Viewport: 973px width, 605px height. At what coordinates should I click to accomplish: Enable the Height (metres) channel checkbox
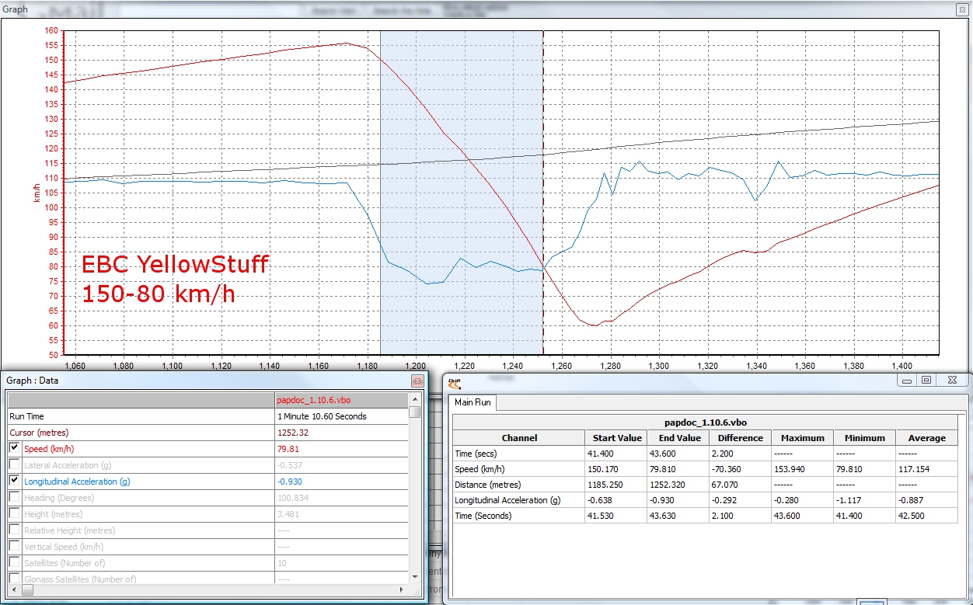14,513
